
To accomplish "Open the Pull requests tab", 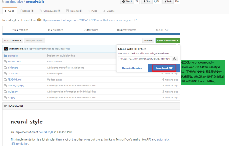I will point(50,11).
